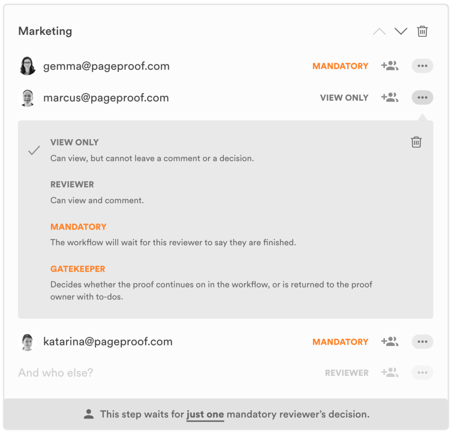Select the MANDATORY label next to gemma
The image size is (452, 433).
(x=340, y=65)
